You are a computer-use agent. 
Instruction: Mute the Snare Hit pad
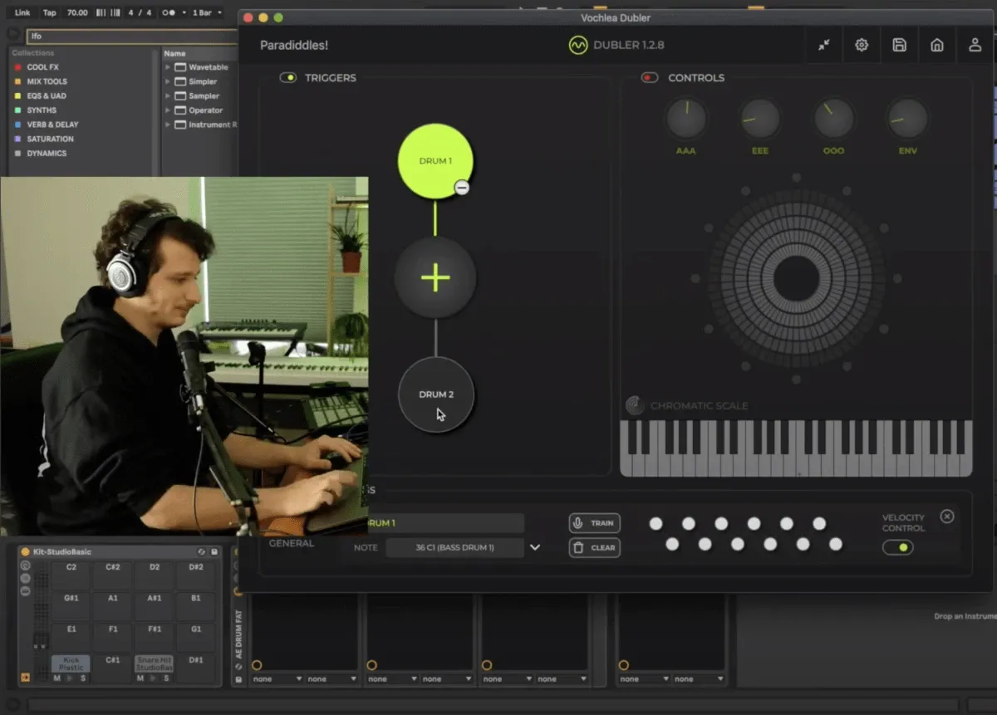tap(140, 678)
